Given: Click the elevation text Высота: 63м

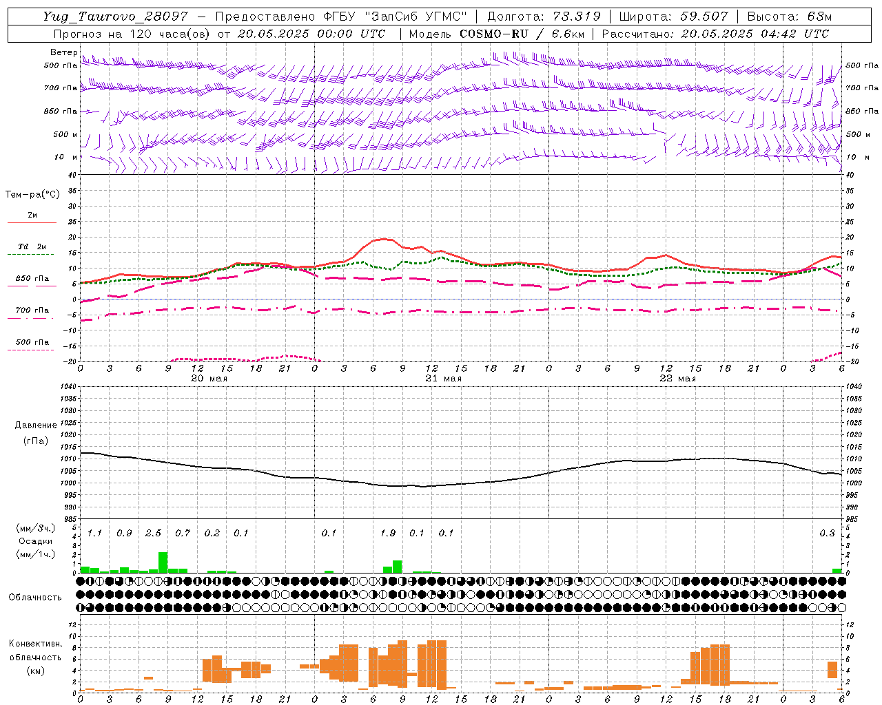Looking at the screenshot, I should point(790,17).
